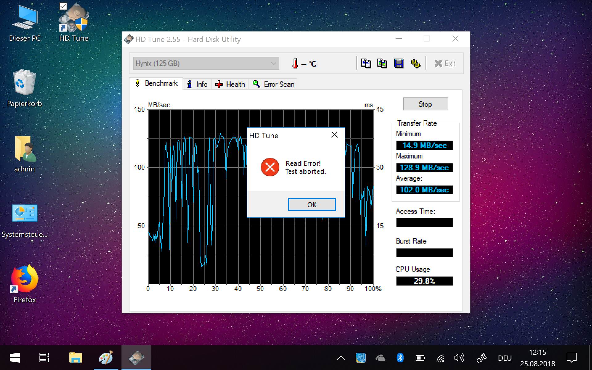
Task: Click the average value 102.0 MB/sec
Action: (x=424, y=190)
